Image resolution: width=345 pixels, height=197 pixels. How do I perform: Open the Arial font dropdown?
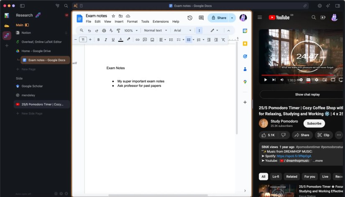(182, 31)
